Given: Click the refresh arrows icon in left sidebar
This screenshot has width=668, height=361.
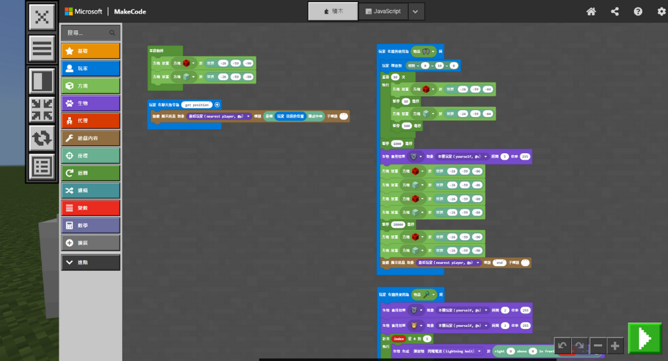Looking at the screenshot, I should pos(42,138).
